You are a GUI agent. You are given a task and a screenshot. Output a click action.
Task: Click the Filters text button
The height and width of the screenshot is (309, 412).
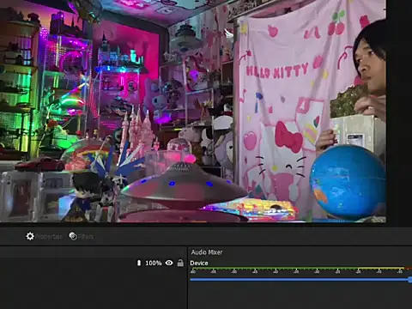click(x=86, y=237)
